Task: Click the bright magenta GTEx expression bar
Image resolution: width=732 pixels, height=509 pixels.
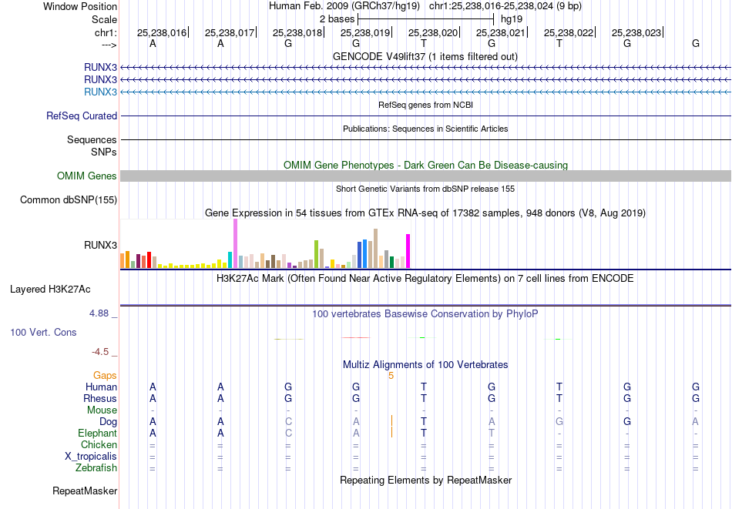Action: [x=408, y=251]
